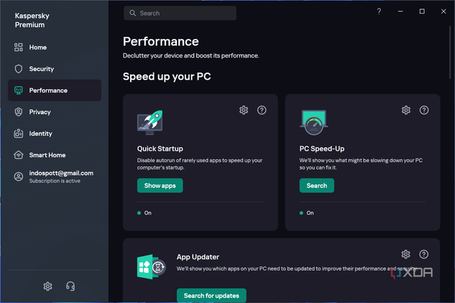Click the PC Speed-Up Search button
The height and width of the screenshot is (303, 455).
pos(316,185)
